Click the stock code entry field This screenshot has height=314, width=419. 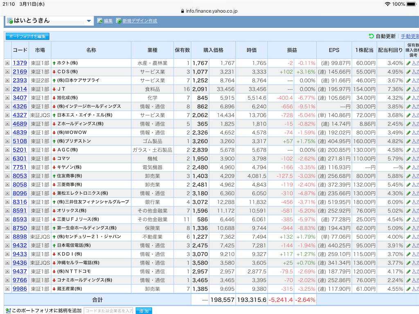[x=109, y=311]
